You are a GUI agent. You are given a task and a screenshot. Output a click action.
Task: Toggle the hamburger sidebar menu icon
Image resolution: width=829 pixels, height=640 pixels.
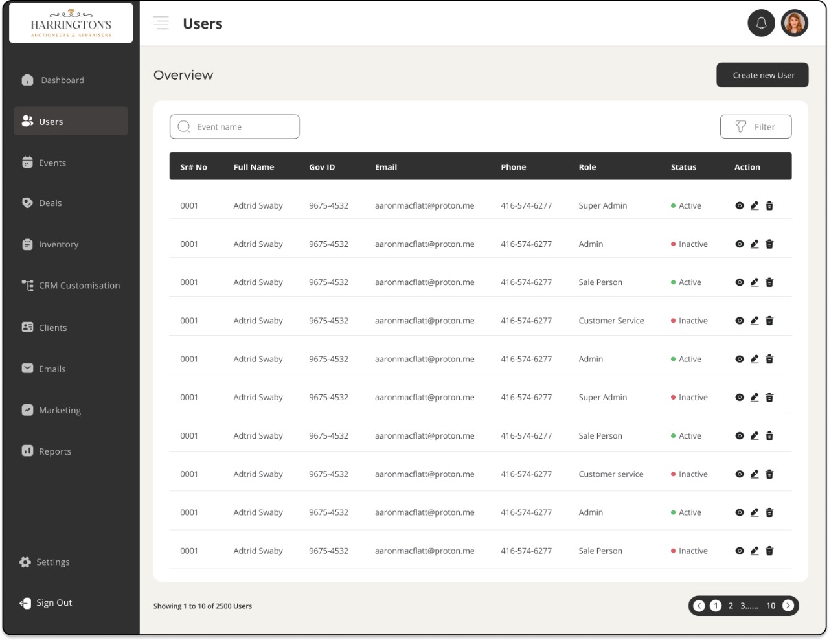pos(161,23)
